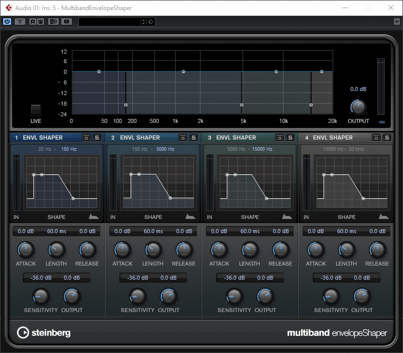
Task: Close the MultibandEnvelopeShaper window
Action: pyautogui.click(x=391, y=8)
